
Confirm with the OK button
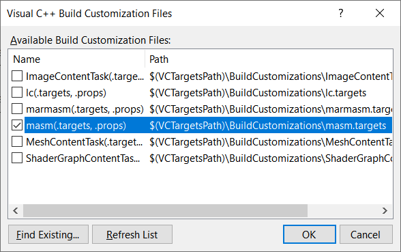pos(310,234)
